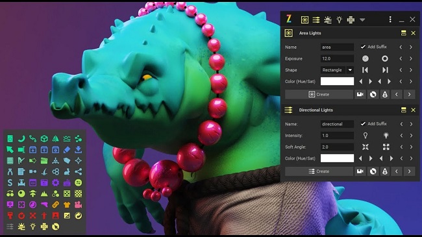Image resolution: width=422 pixels, height=237 pixels.
Task: Select the yellow light bulb palette icon
Action: (x=33, y=227)
